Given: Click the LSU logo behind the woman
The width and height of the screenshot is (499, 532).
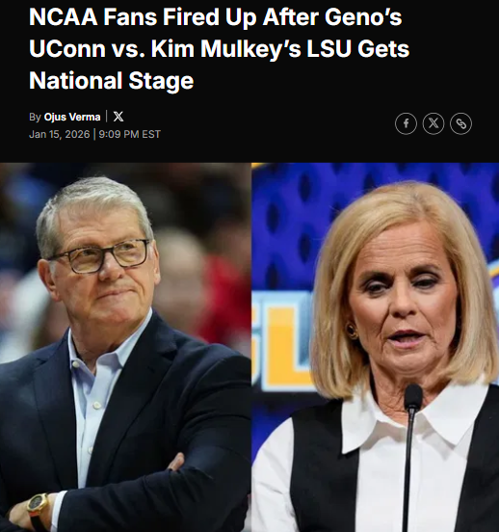Looking at the screenshot, I should point(283,341).
